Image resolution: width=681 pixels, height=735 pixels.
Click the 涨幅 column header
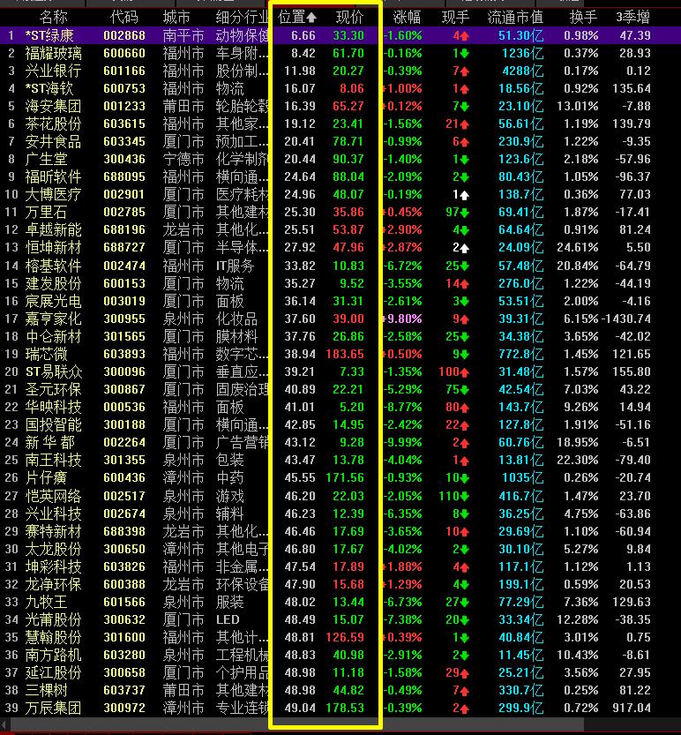407,18
